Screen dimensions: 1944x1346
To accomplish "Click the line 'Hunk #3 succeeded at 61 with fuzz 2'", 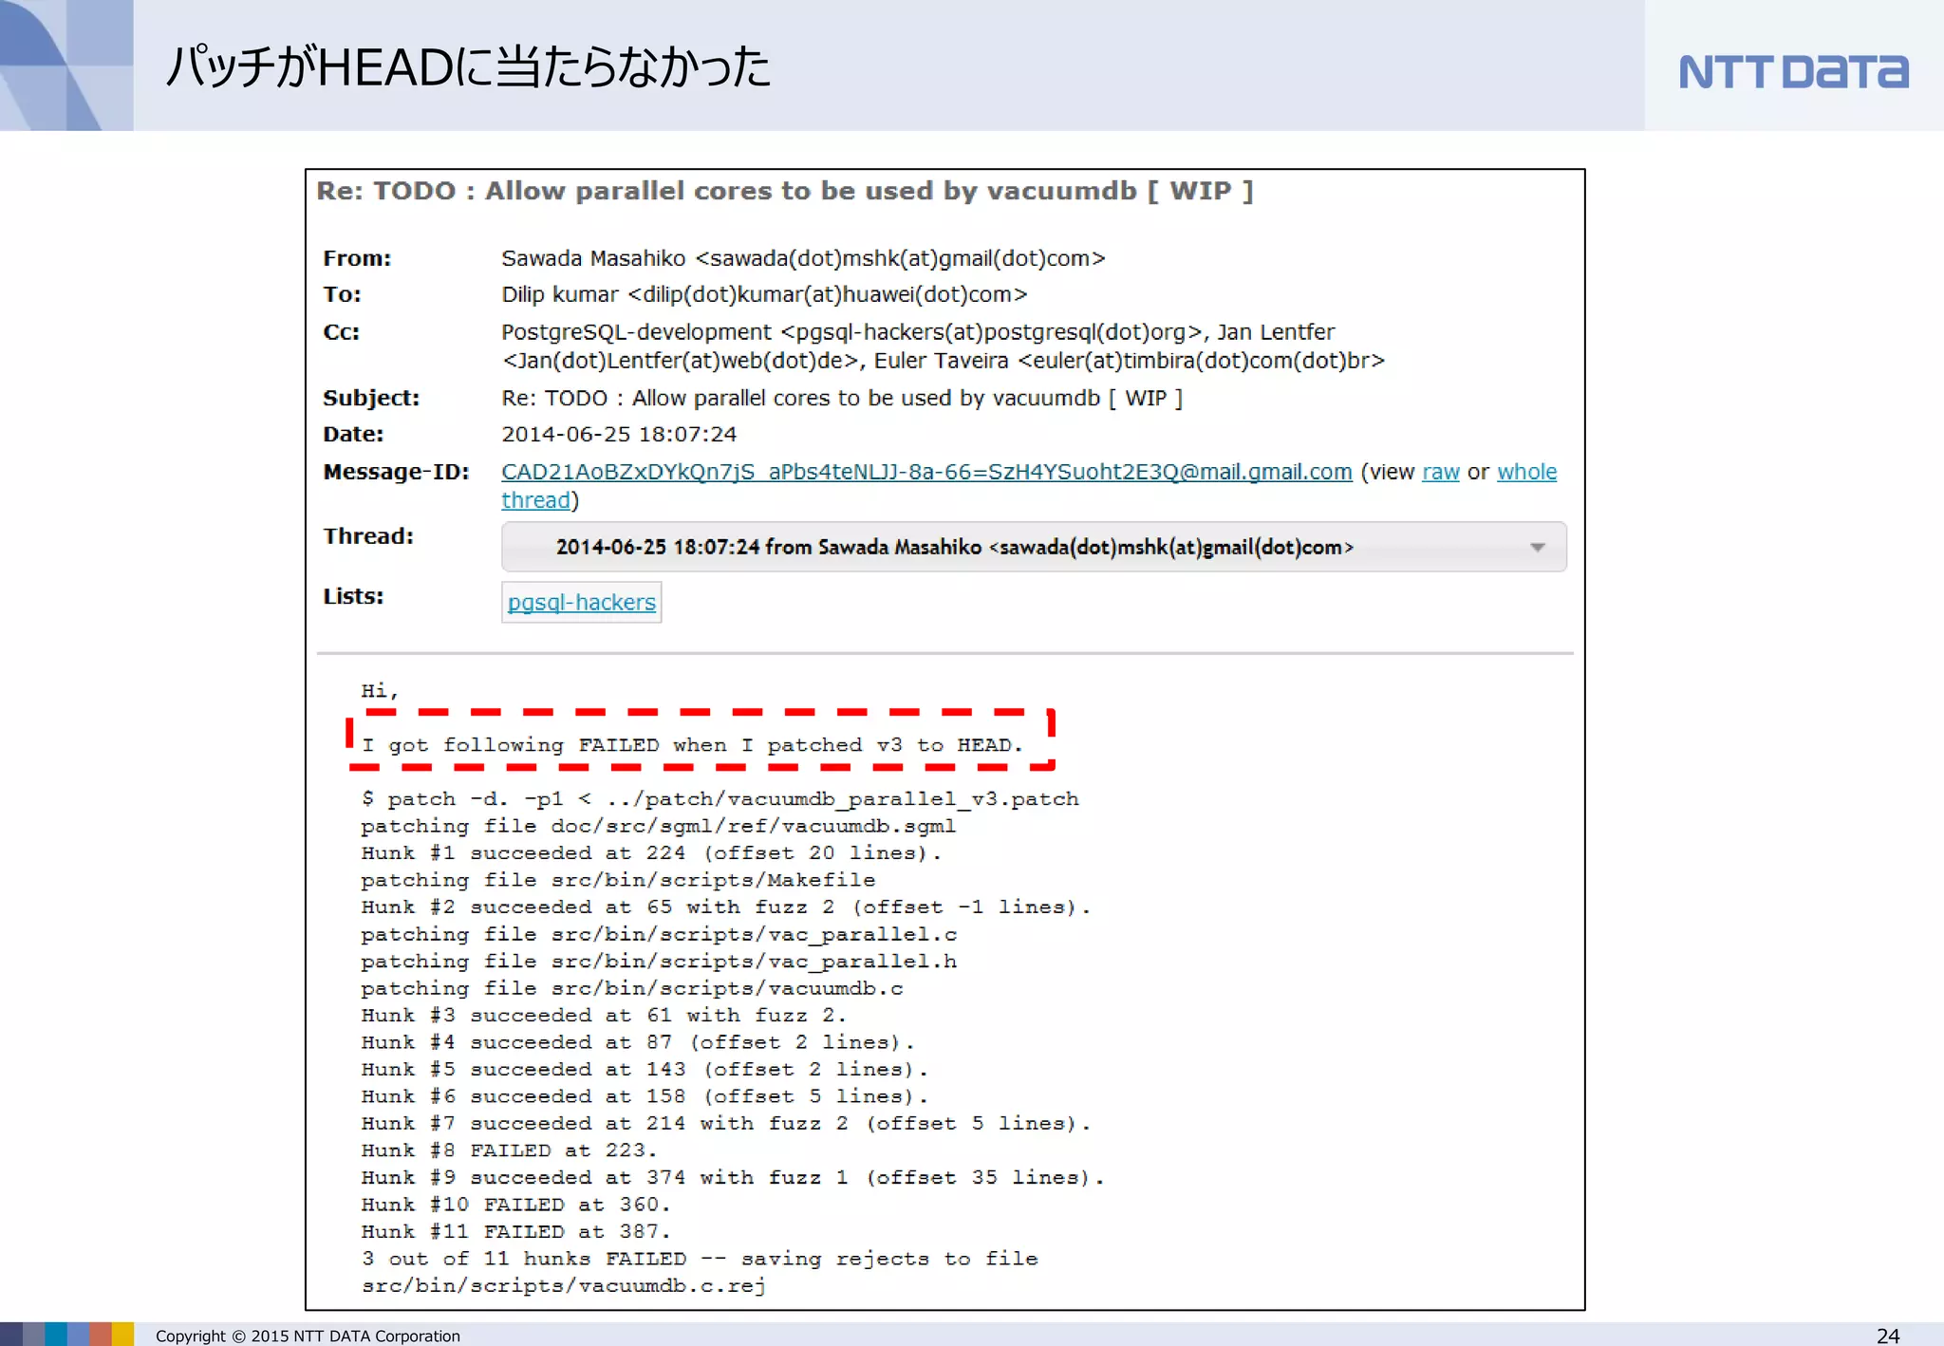I will (604, 1016).
